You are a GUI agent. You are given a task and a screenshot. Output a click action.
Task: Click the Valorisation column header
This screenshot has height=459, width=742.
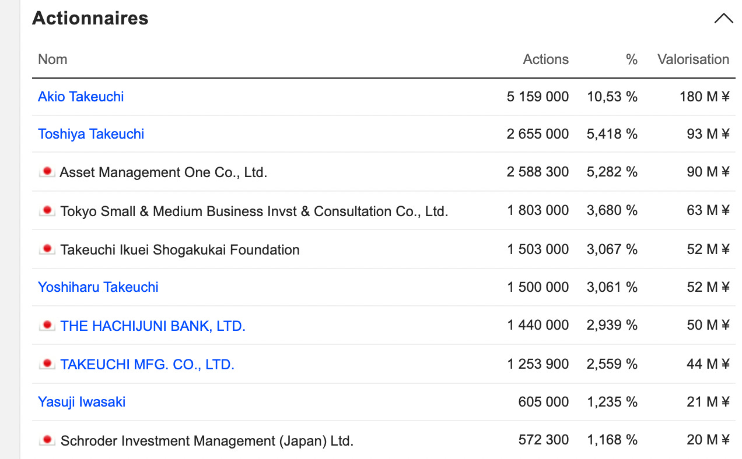point(694,59)
